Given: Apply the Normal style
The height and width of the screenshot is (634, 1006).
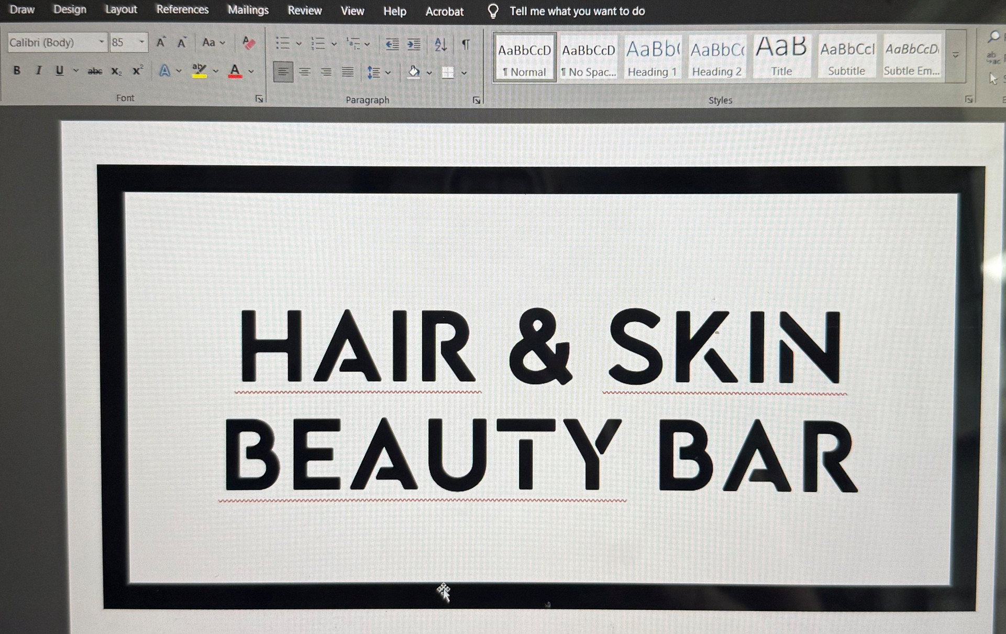Looking at the screenshot, I should pos(524,57).
